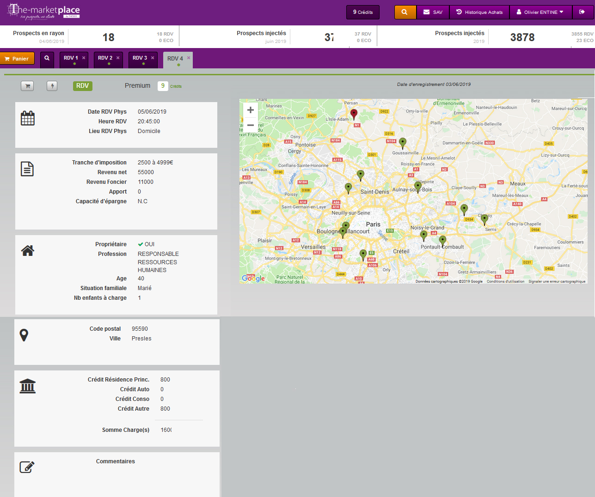Switch to the RDV 2 tab
595x497 pixels.
pos(105,58)
